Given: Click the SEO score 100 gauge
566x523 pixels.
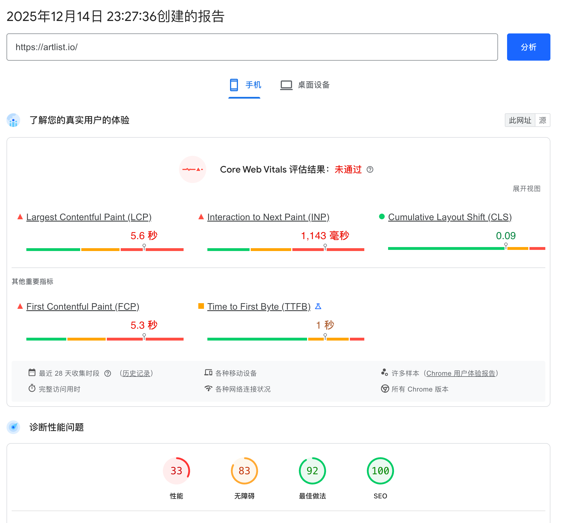Looking at the screenshot, I should pyautogui.click(x=380, y=471).
